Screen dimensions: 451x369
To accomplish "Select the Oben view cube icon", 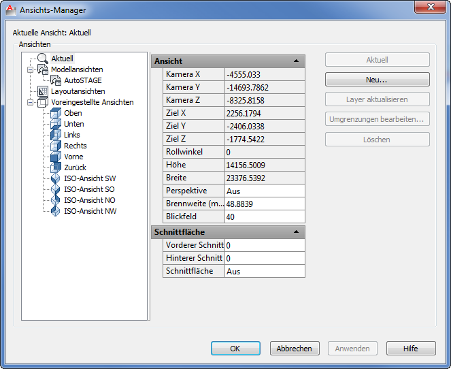I will click(x=56, y=113).
